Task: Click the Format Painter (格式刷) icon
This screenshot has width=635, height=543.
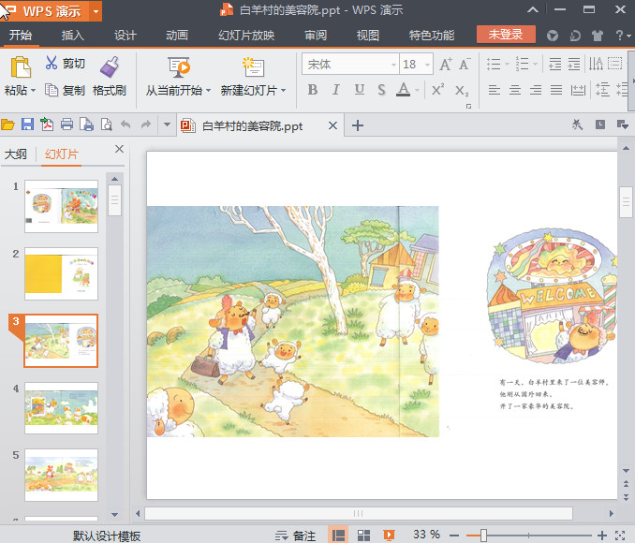Action: click(110, 66)
